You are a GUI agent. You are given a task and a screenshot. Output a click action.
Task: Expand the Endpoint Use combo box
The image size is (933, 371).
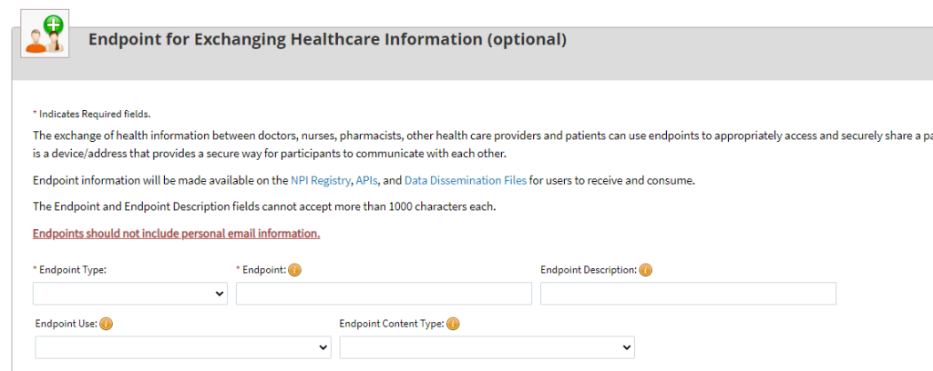tap(183, 347)
